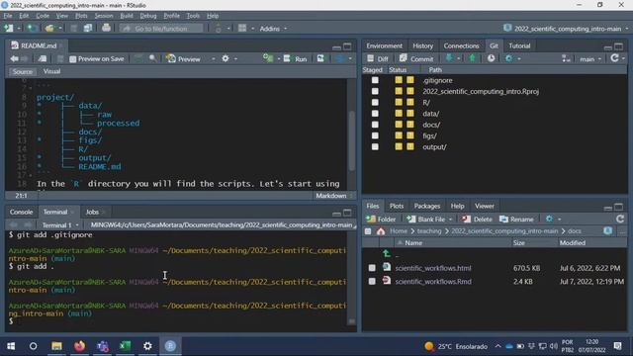This screenshot has height=356, width=633.
Task: Click the Run button in editor
Action: click(296, 59)
